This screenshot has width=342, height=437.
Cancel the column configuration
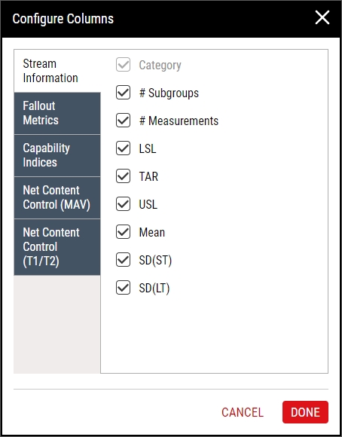tap(243, 412)
